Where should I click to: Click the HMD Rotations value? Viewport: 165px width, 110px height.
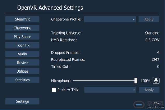[152, 40]
